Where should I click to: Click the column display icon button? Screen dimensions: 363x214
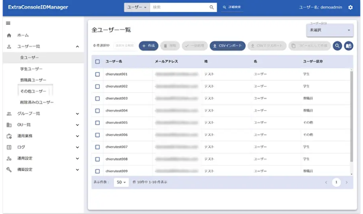point(349,46)
